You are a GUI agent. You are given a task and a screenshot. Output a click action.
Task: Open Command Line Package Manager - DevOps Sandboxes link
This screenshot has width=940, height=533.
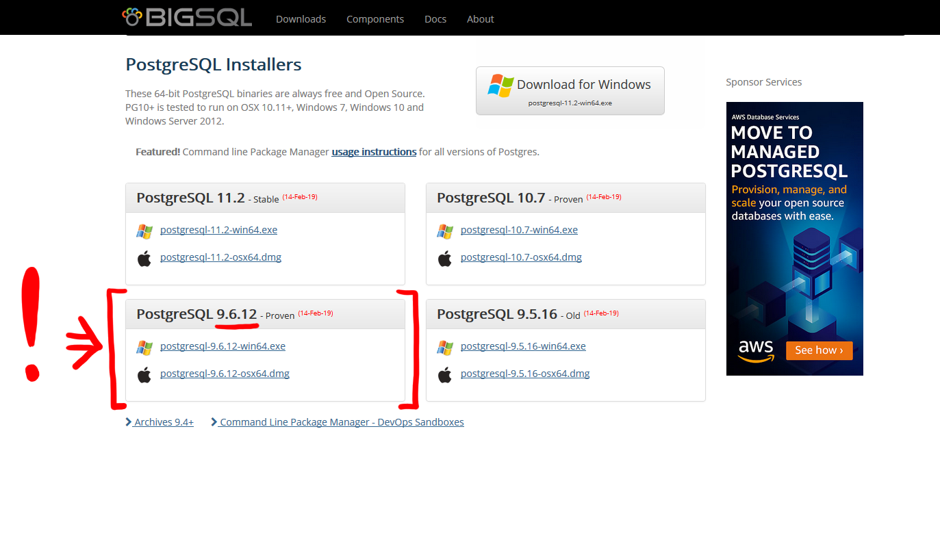pyautogui.click(x=342, y=422)
